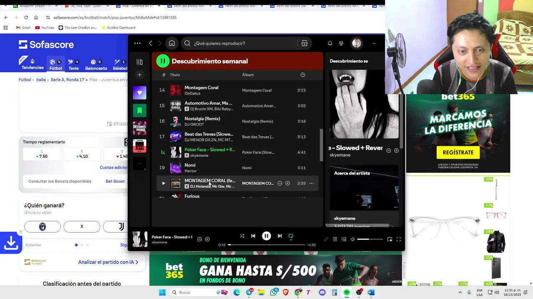Open the Tendencias tab on Sofascore

coord(32,64)
